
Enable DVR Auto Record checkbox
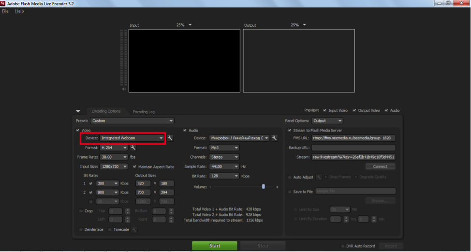pyautogui.click(x=342, y=246)
